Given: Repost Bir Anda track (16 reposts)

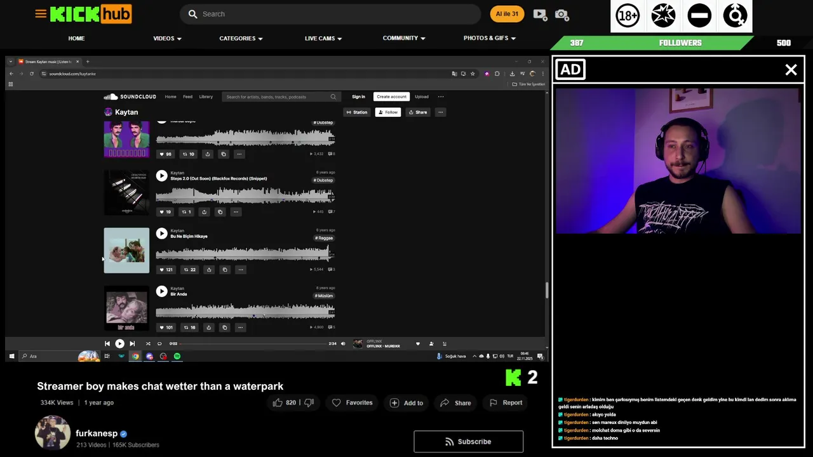Looking at the screenshot, I should tap(189, 328).
